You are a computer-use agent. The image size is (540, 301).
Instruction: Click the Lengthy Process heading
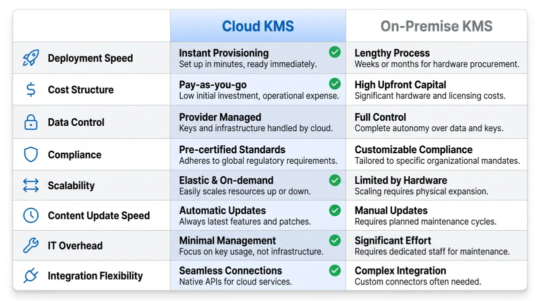pyautogui.click(x=392, y=53)
